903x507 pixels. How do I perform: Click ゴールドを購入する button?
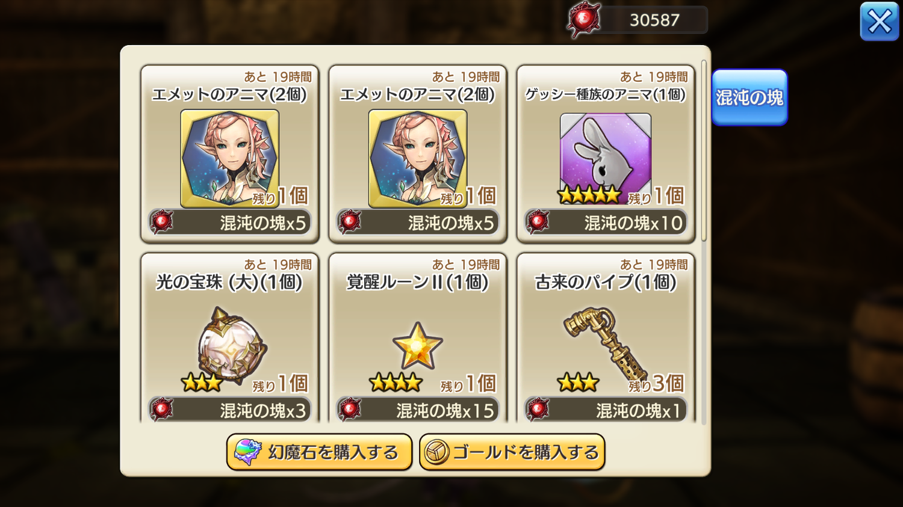512,452
